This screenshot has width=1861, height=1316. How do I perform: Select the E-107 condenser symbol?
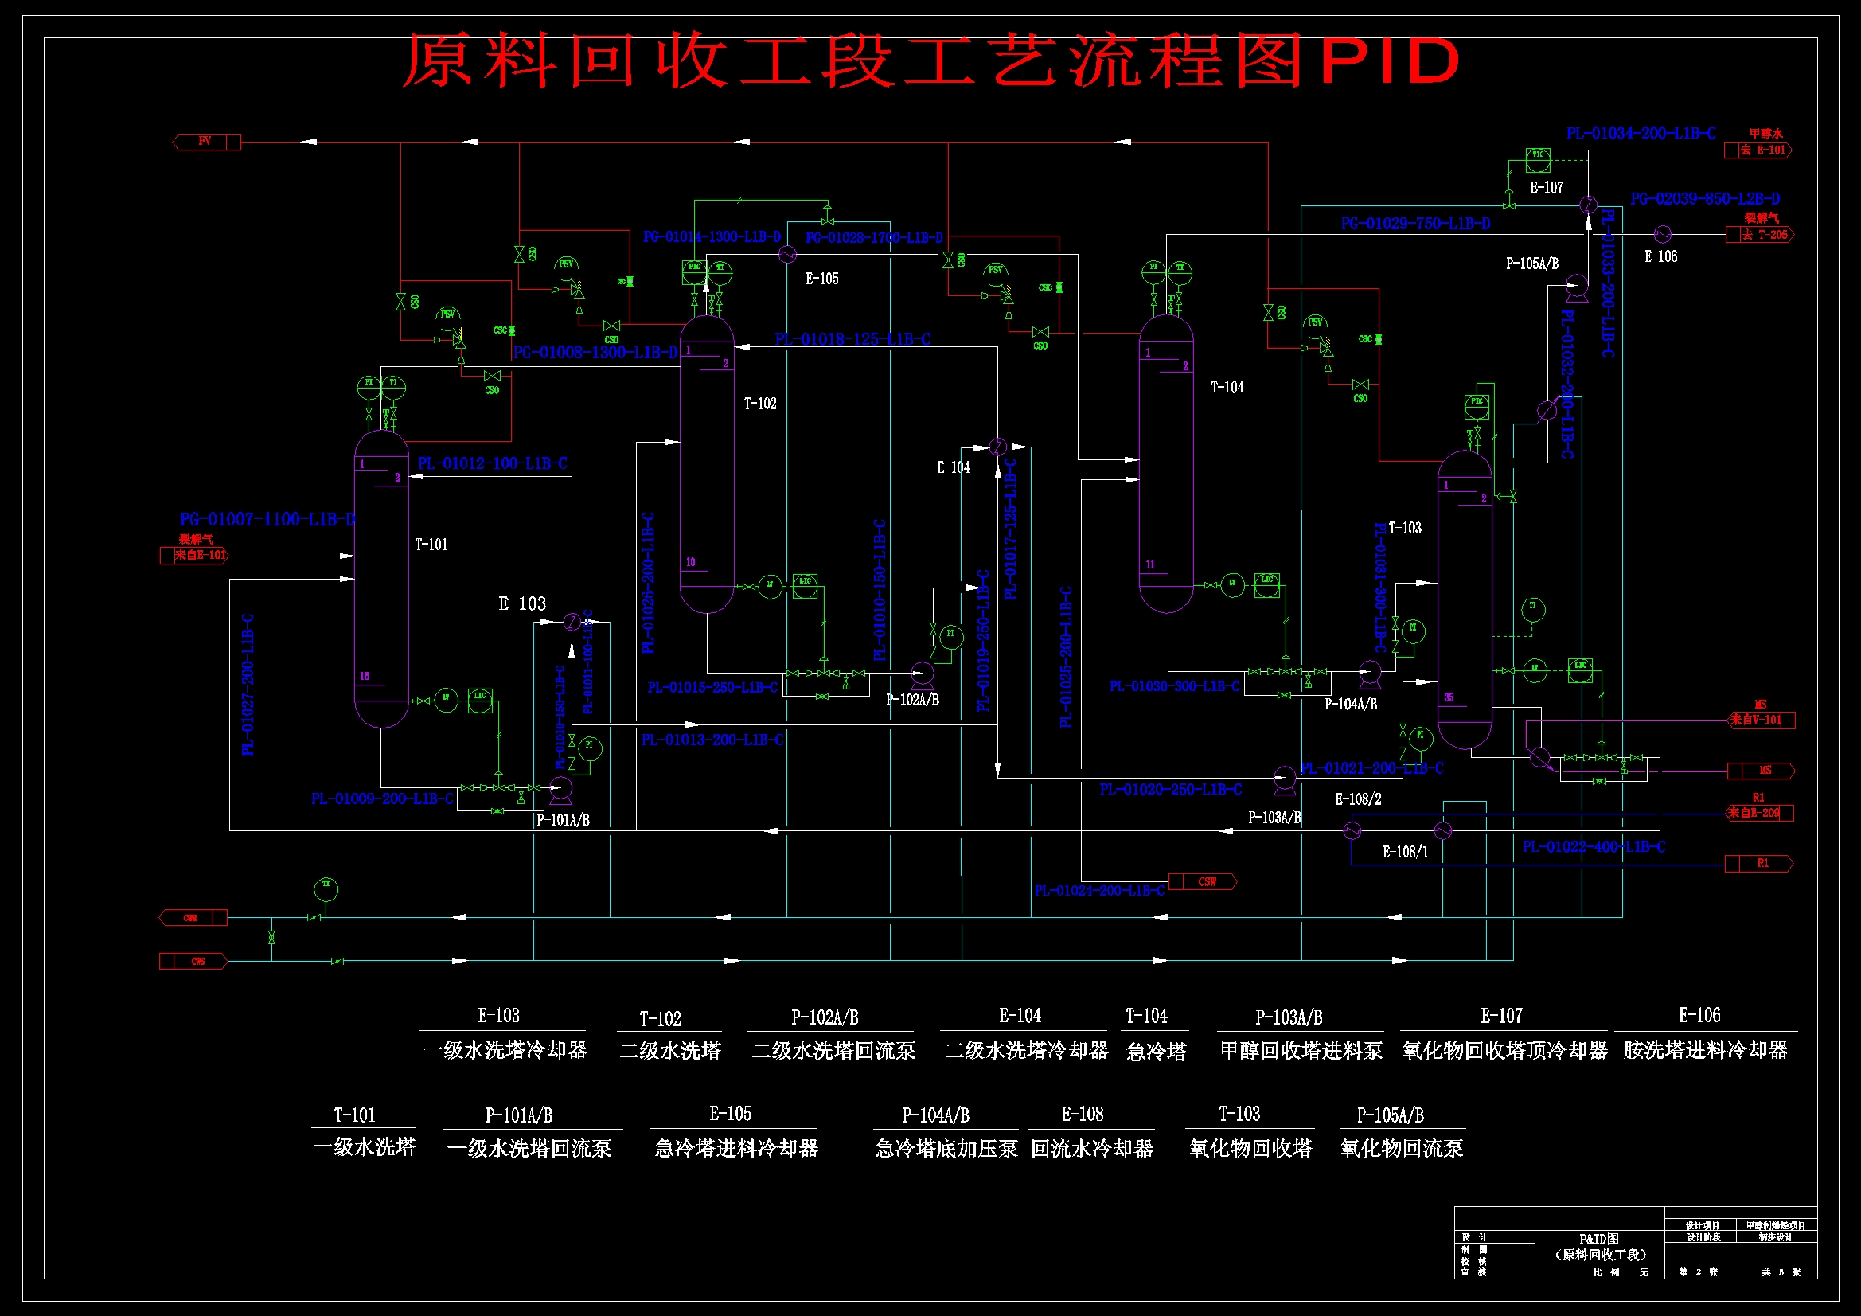[1588, 205]
